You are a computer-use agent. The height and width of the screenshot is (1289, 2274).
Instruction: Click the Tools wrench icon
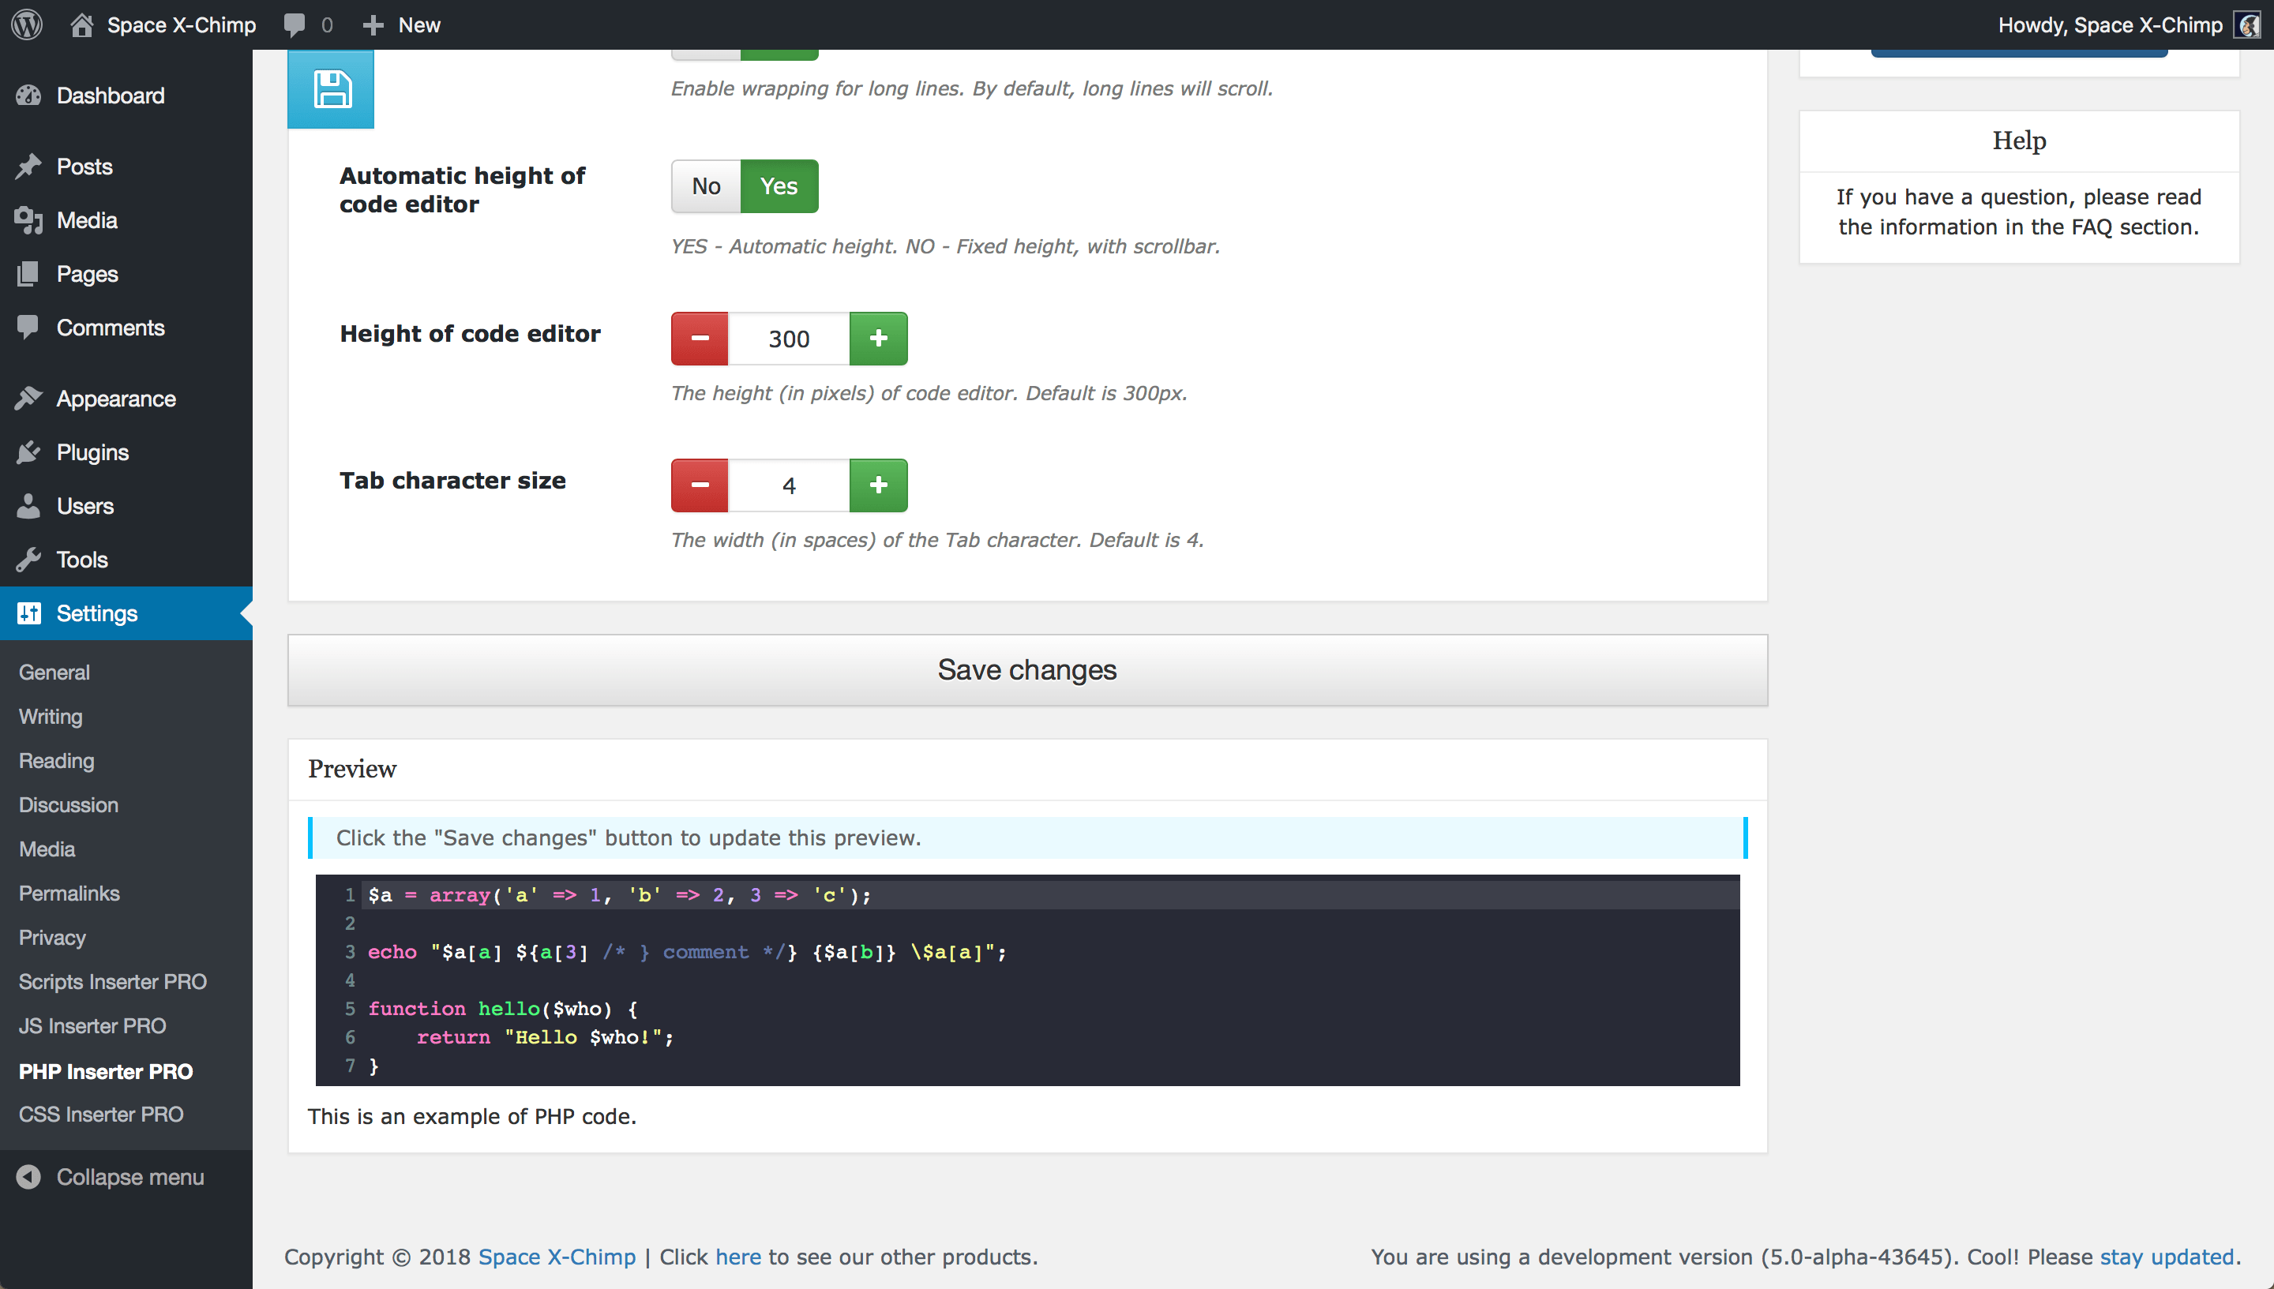(x=28, y=560)
